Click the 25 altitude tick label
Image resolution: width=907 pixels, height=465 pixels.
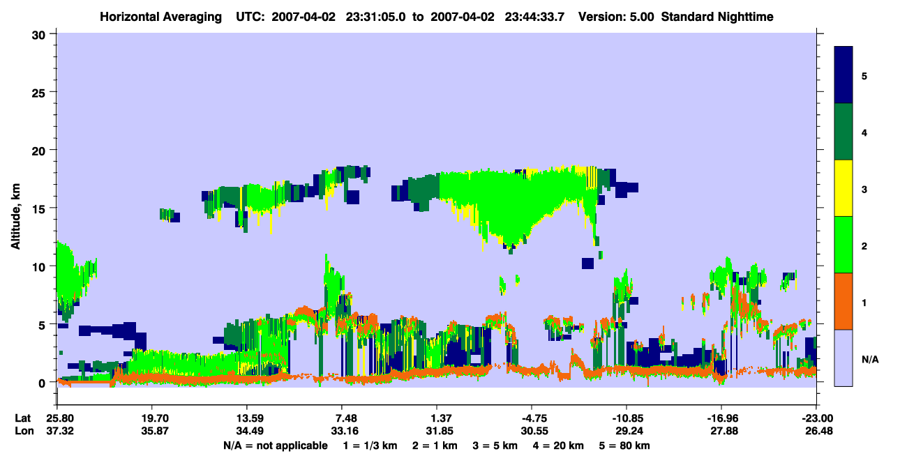40,92
